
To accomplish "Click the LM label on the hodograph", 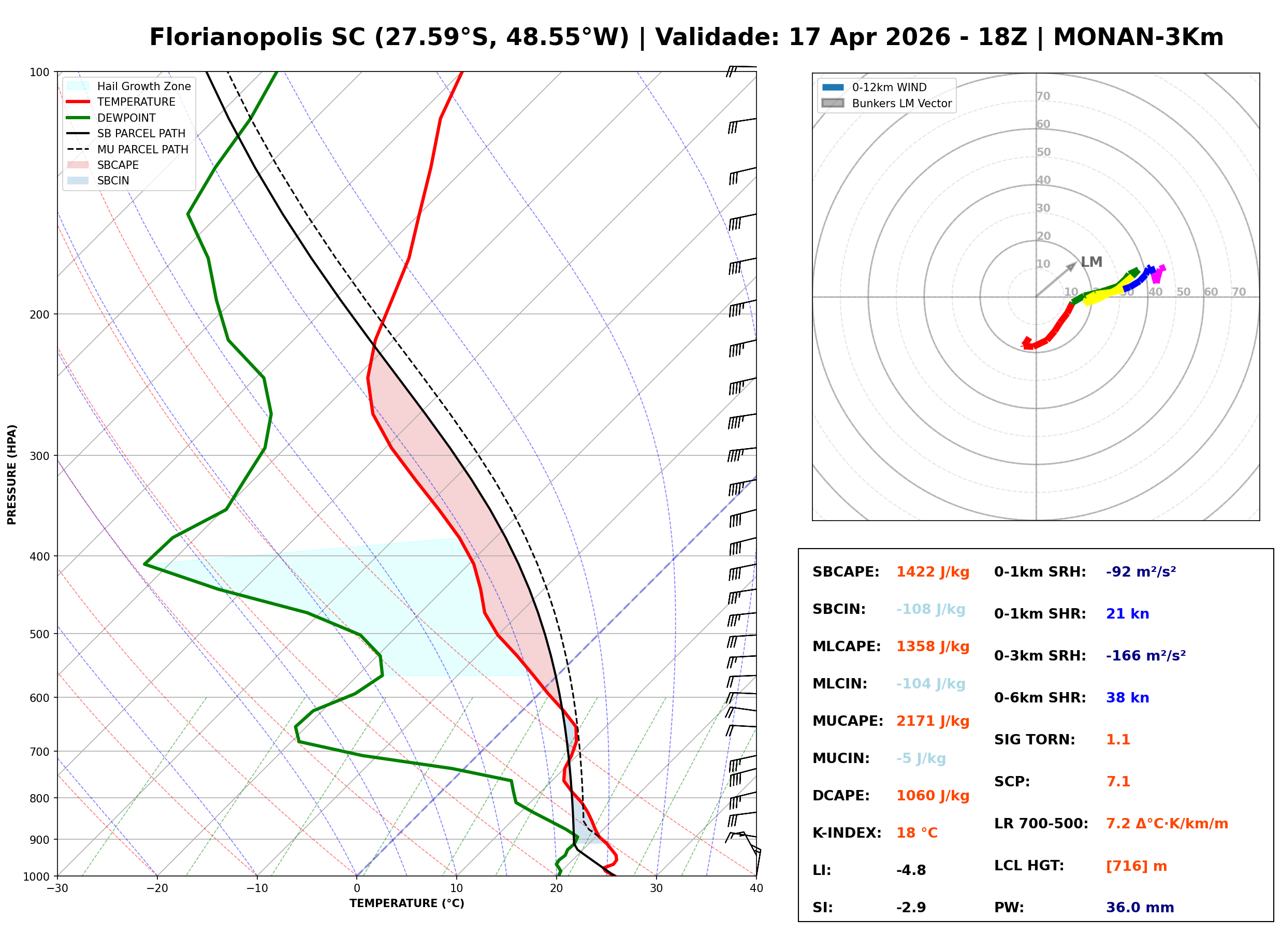I will pyautogui.click(x=1092, y=262).
